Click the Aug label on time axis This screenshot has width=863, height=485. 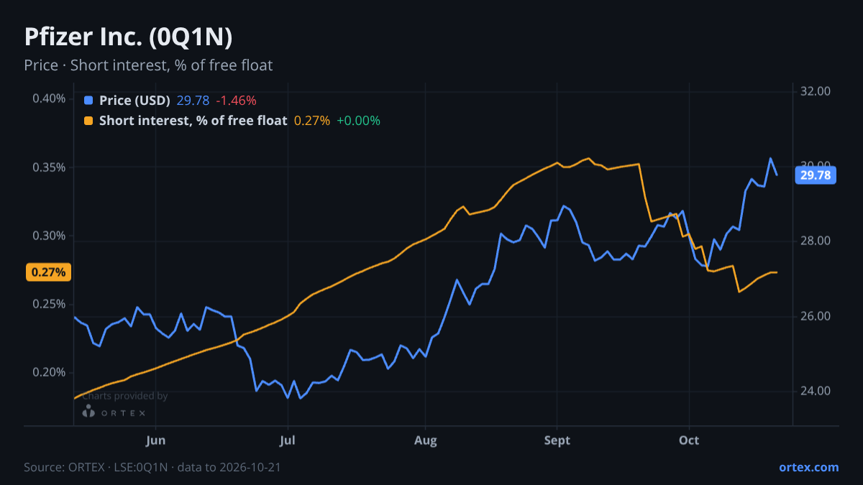pyautogui.click(x=425, y=440)
